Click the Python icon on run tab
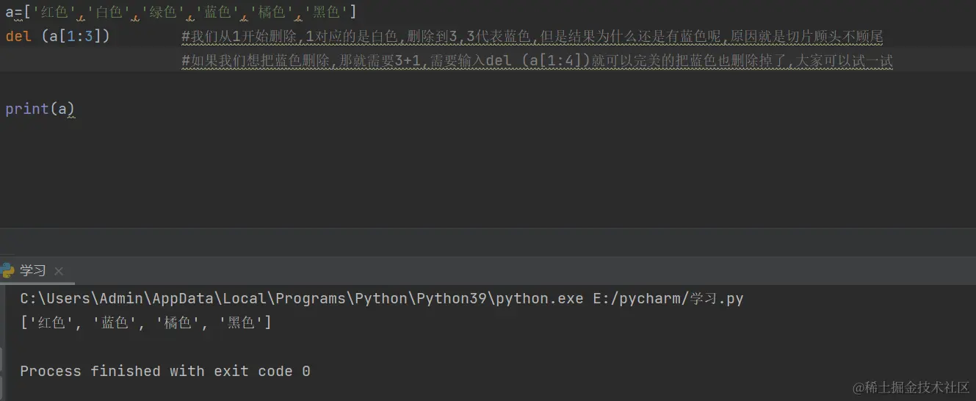This screenshot has width=976, height=401. [x=7, y=270]
